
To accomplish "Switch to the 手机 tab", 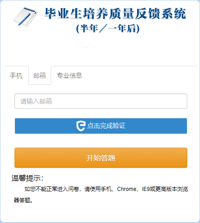I will coord(16,75).
